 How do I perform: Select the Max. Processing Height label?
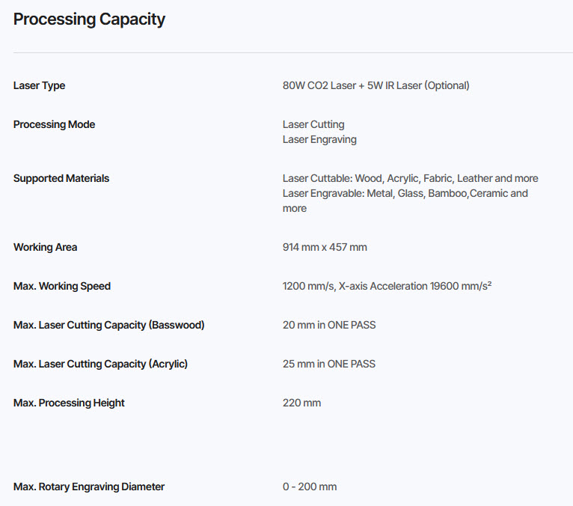point(69,403)
